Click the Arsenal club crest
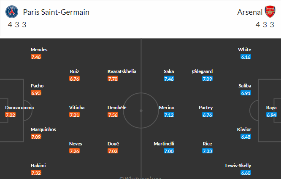The image size is (281, 179). (x=270, y=12)
